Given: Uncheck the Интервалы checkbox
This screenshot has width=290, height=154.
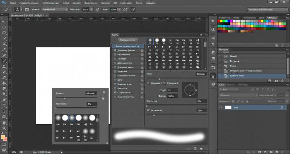Looking at the screenshot, I should point(148,110).
